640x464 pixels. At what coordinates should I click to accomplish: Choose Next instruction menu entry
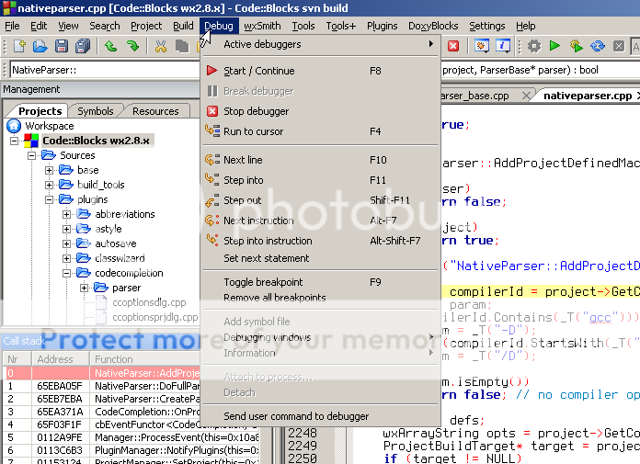[321, 221]
